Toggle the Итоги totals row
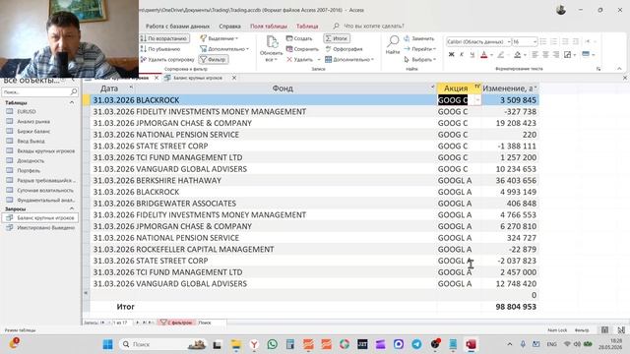The width and height of the screenshot is (630, 354). 337,38
